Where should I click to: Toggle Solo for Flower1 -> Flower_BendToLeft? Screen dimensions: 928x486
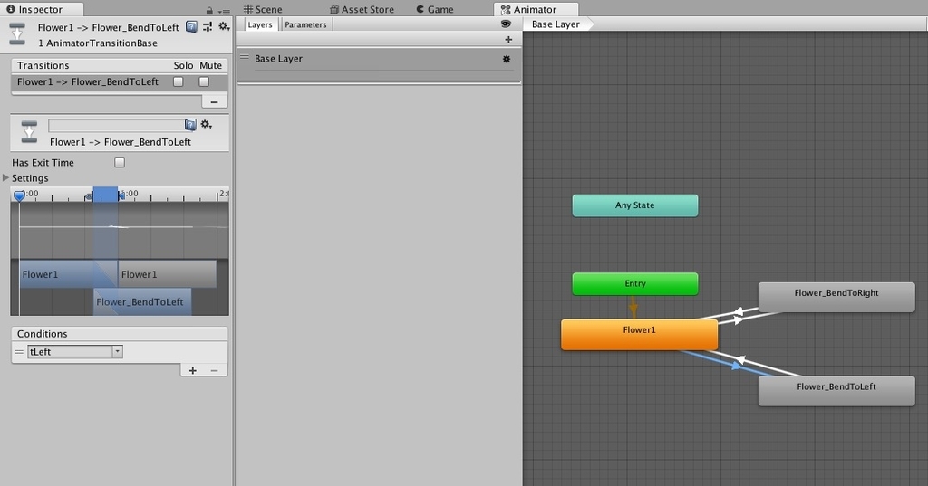(x=179, y=81)
